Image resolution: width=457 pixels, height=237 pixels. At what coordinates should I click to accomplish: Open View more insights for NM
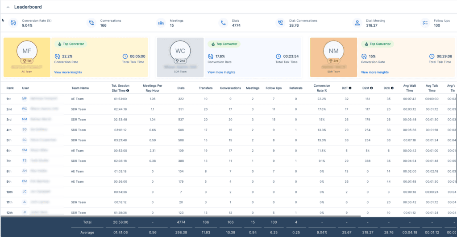coord(374,72)
